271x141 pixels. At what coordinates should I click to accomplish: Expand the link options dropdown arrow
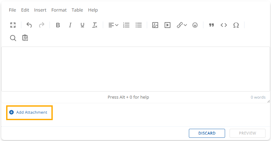[185, 25]
